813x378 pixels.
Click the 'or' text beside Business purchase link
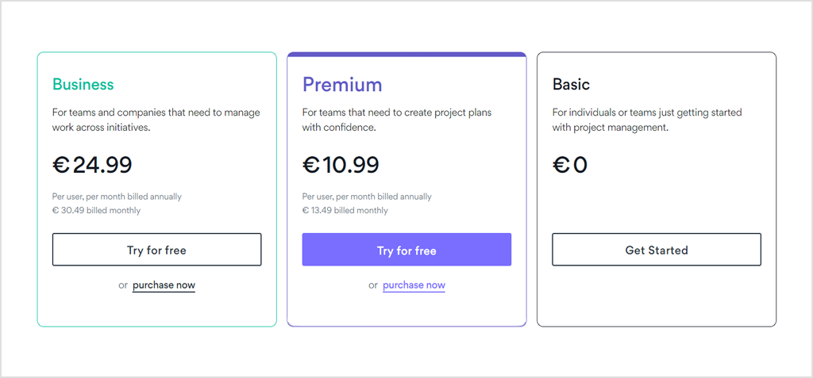coord(123,285)
